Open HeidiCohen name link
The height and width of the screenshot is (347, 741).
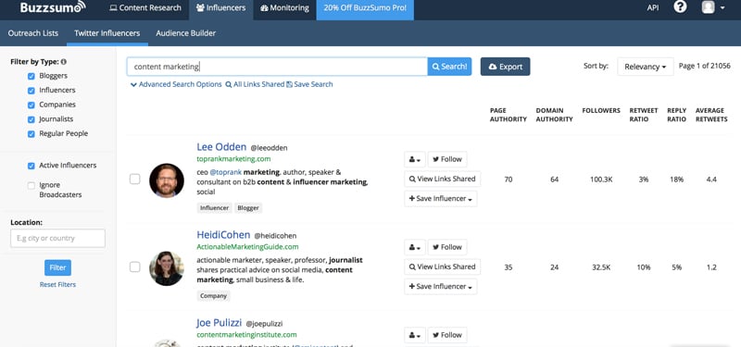223,235
